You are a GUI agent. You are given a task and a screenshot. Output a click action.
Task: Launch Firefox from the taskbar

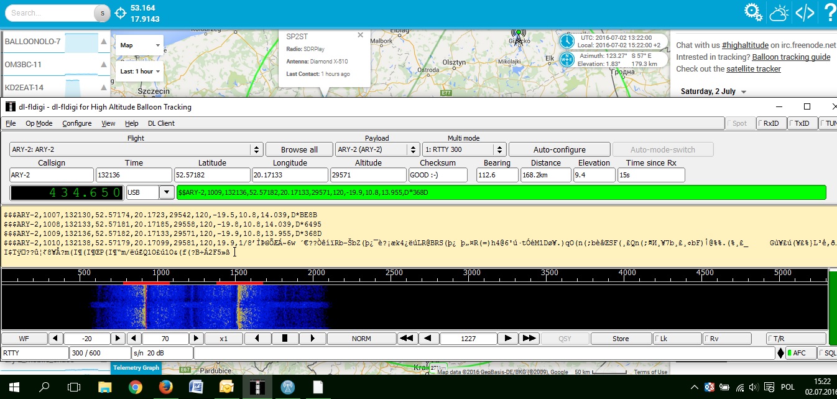(x=165, y=387)
